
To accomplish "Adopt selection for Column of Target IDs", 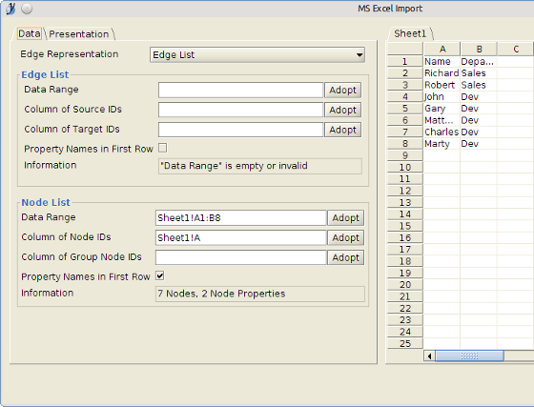I will tap(342, 130).
